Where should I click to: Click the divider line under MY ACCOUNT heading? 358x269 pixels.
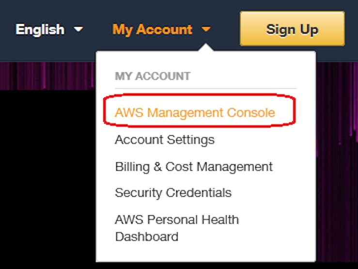pos(206,88)
